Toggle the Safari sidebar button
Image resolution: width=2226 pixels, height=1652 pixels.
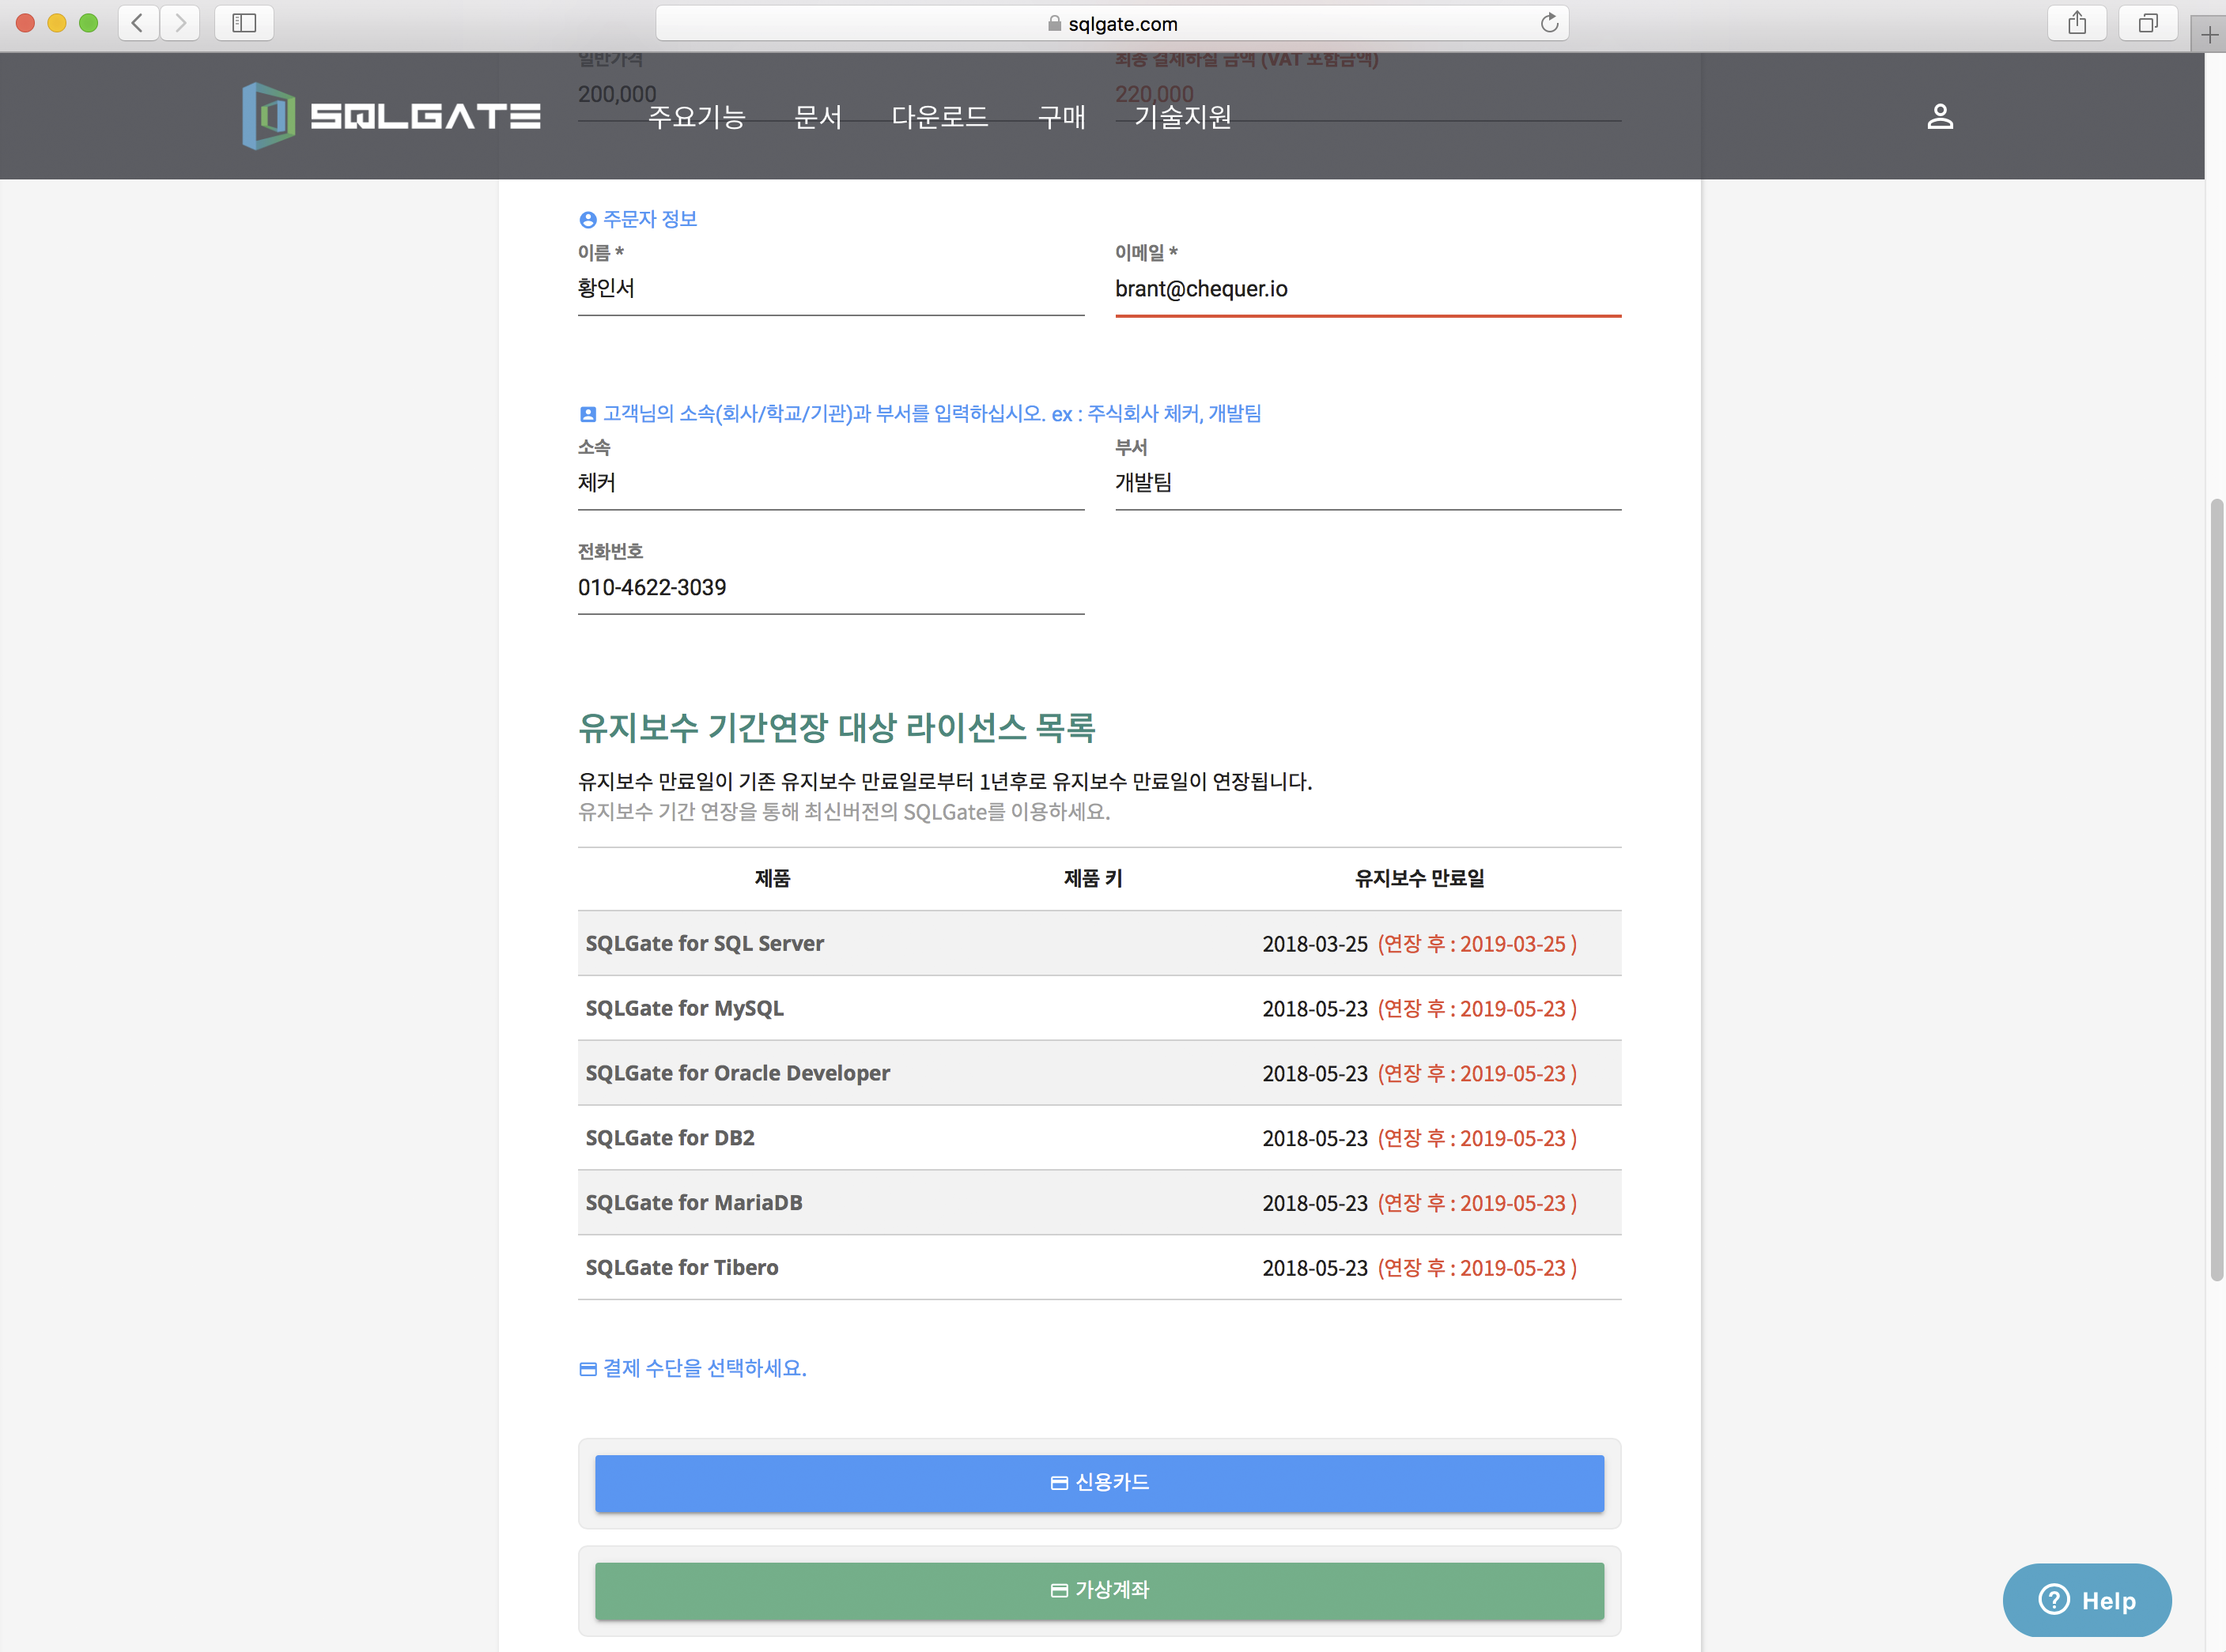[244, 22]
